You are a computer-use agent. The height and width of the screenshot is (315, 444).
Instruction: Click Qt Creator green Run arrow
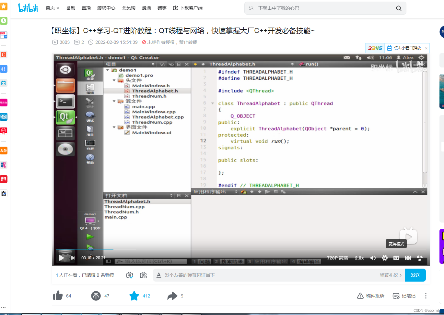click(x=90, y=237)
